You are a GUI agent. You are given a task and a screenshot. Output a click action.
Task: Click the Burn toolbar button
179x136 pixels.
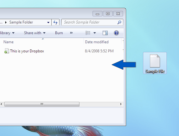pyautogui.click(x=59, y=33)
